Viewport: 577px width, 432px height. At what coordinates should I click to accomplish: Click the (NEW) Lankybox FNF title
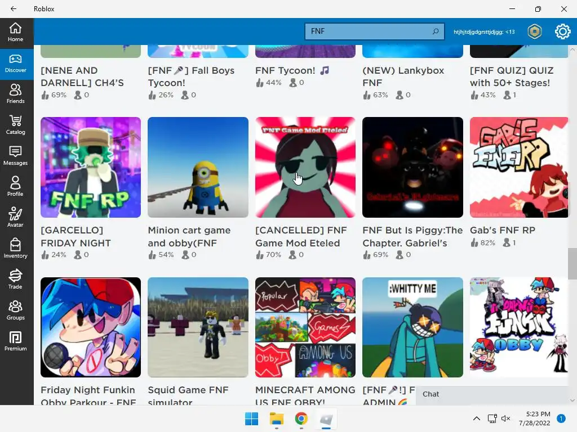point(403,76)
